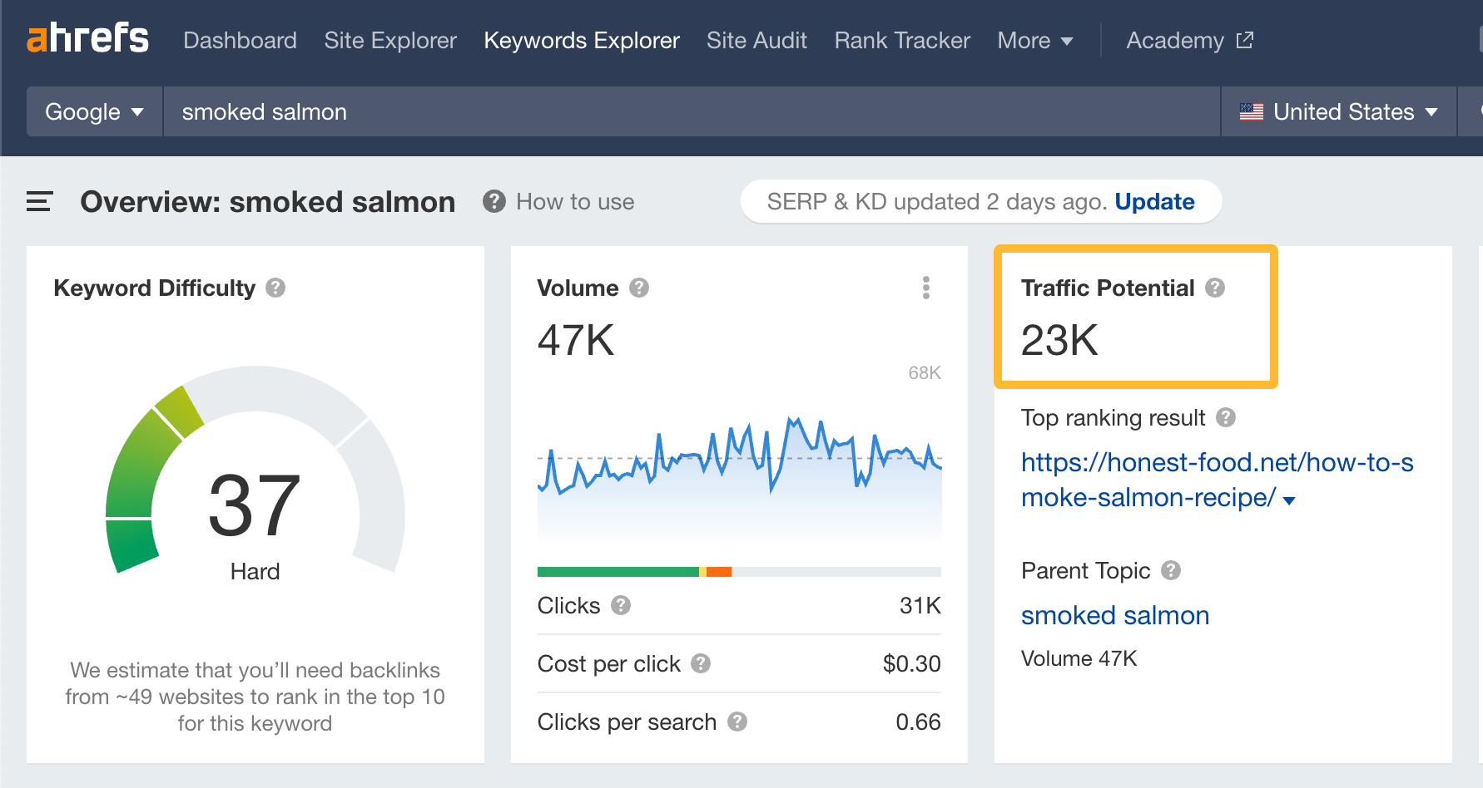
Task: Open the three-dot menu on Volume chart
Action: [x=926, y=288]
